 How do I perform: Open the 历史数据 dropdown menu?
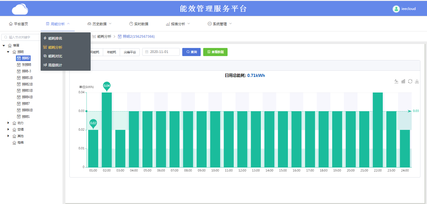pyautogui.click(x=99, y=24)
